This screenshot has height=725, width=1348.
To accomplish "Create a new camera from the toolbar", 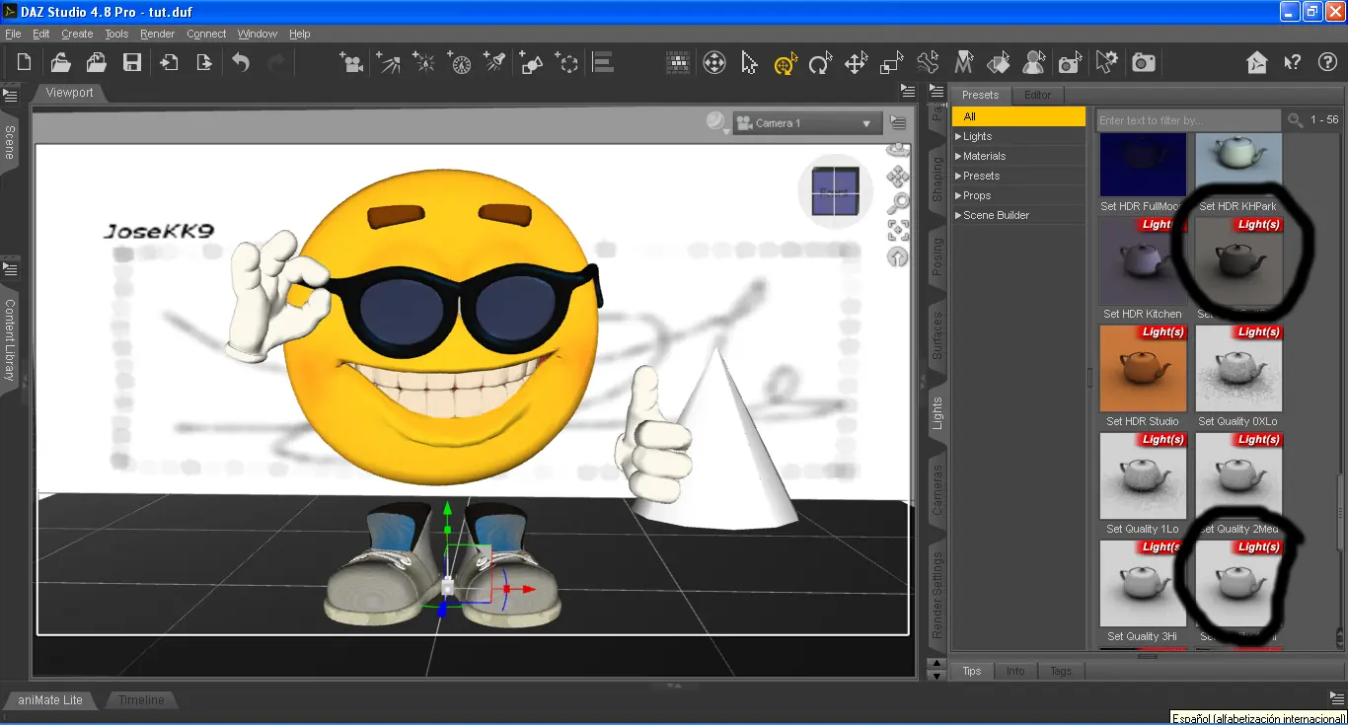I will point(350,63).
